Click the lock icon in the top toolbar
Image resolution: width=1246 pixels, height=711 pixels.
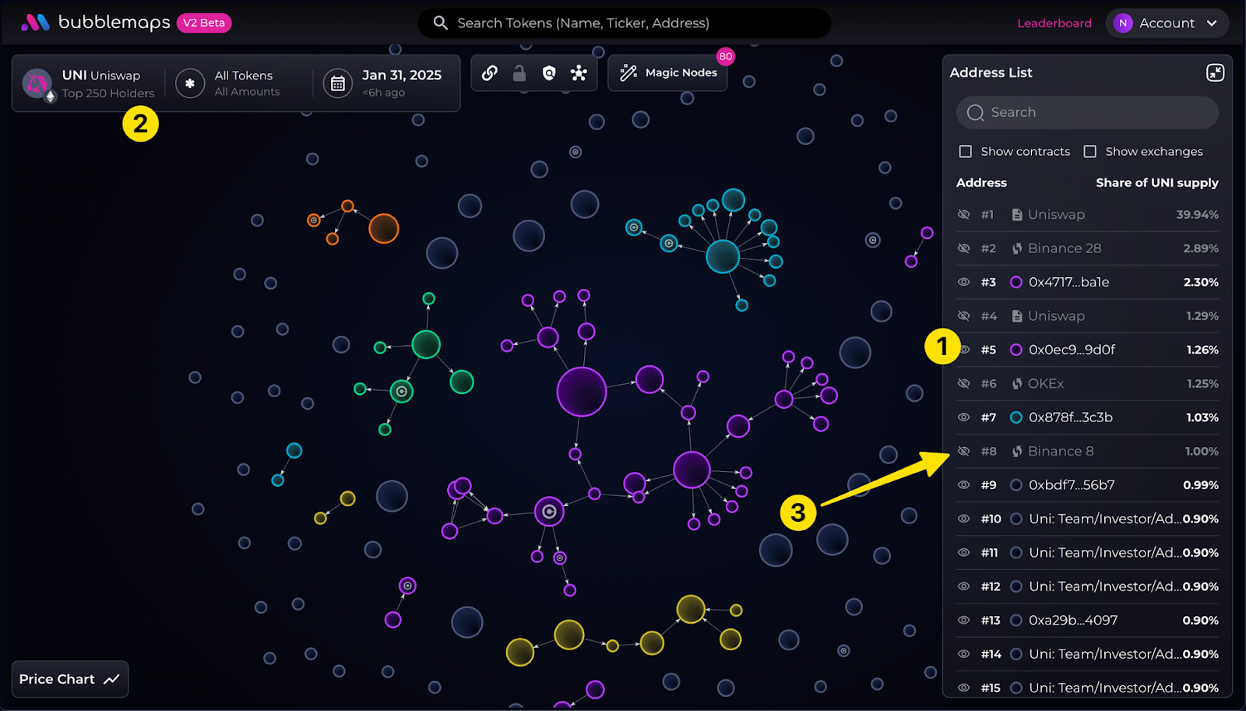pyautogui.click(x=518, y=72)
